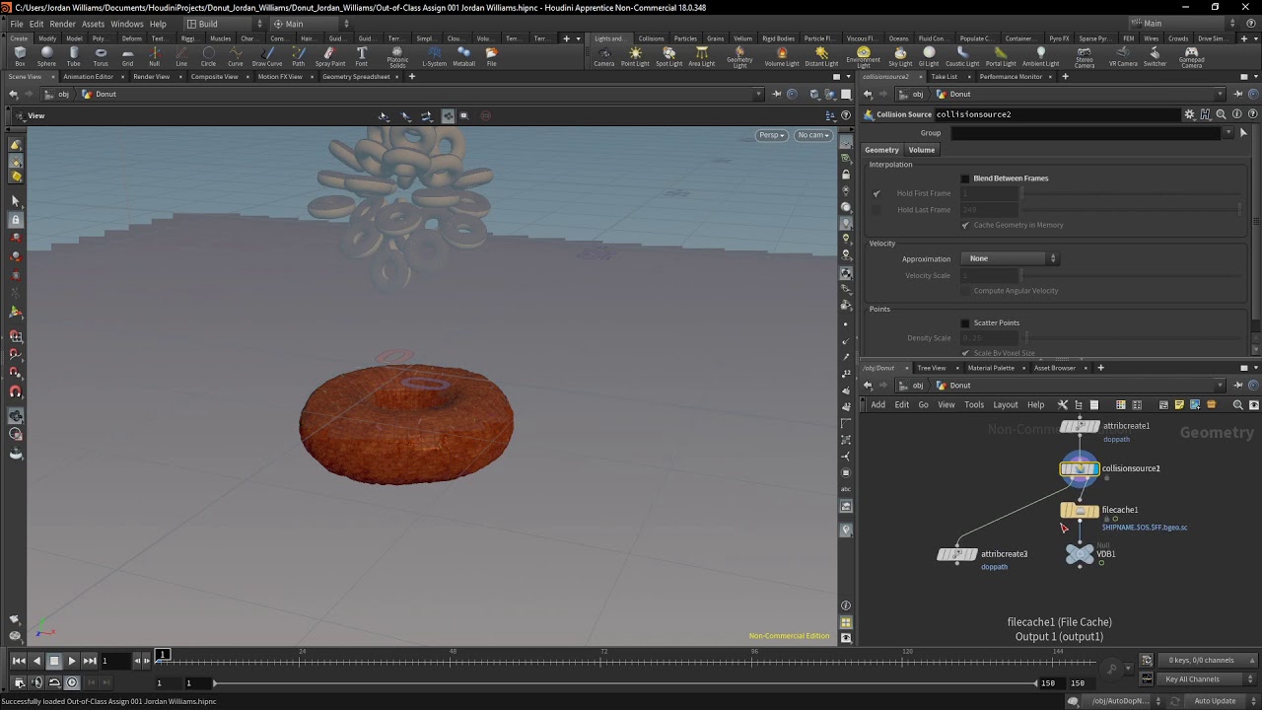Toggle Compute Angular Velocity checkbox
The height and width of the screenshot is (710, 1262).
point(965,291)
